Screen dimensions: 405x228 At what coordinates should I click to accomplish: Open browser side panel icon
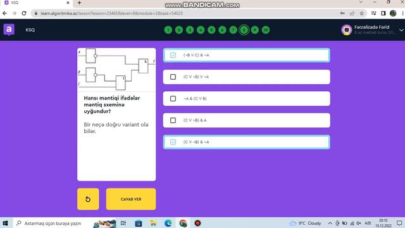383,13
